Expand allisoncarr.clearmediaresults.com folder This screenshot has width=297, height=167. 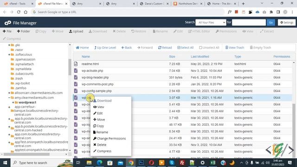pyautogui.click(x=9, y=93)
